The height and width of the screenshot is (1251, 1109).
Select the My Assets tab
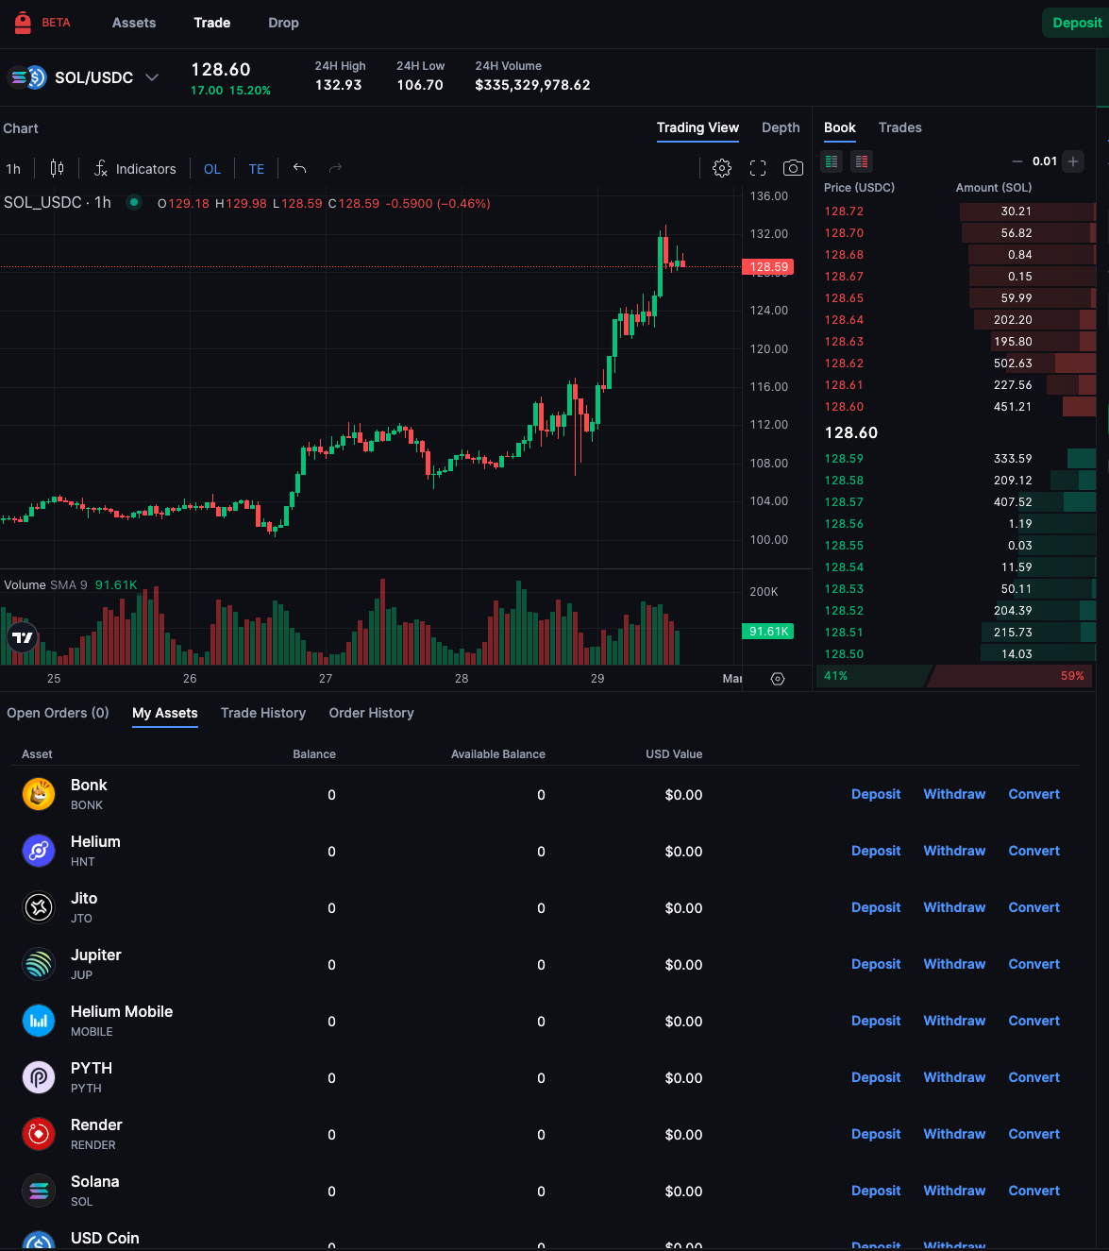[165, 713]
